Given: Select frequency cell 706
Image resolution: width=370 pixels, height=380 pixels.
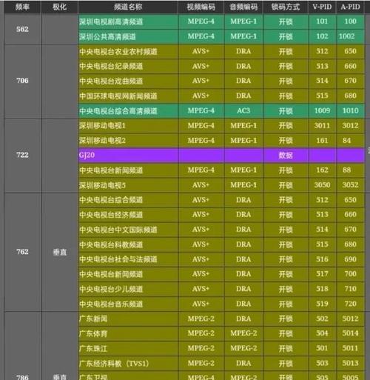Looking at the screenshot, I should [x=22, y=81].
